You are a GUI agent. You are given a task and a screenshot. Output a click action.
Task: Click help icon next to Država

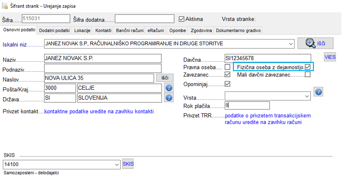[169, 98]
